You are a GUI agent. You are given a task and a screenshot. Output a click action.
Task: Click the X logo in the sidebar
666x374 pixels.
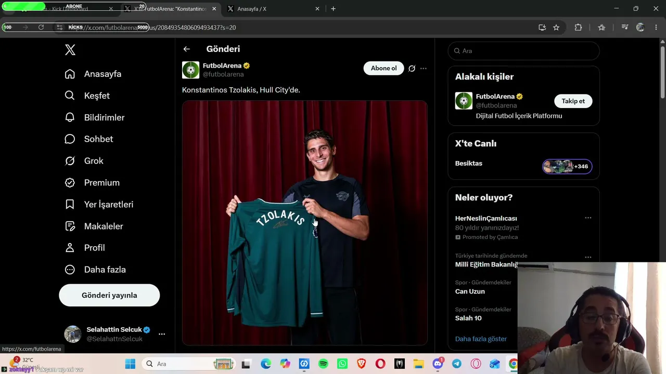[x=70, y=50]
